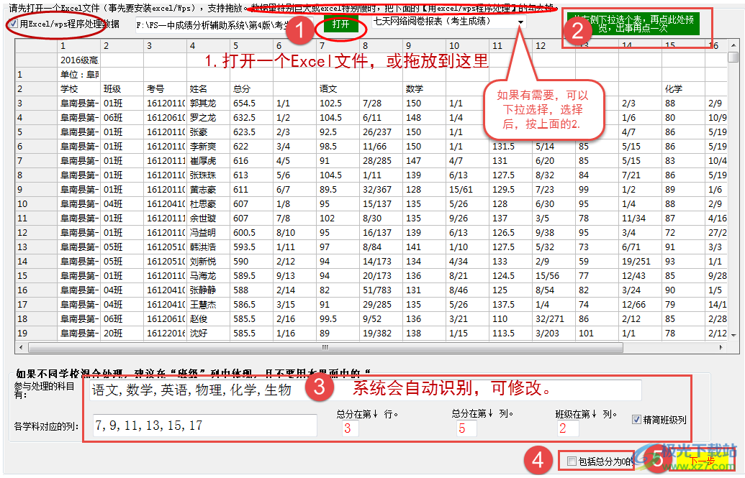Click the total score cell 632.5
Screen dimensions: 745x478
(252, 117)
